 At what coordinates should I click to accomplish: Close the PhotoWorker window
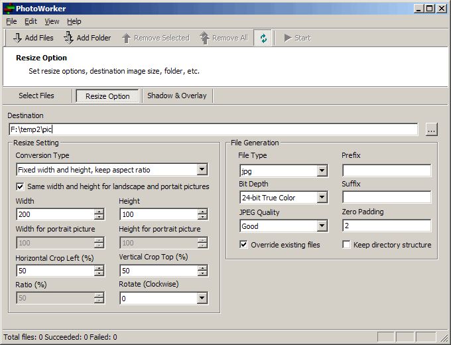(x=442, y=9)
